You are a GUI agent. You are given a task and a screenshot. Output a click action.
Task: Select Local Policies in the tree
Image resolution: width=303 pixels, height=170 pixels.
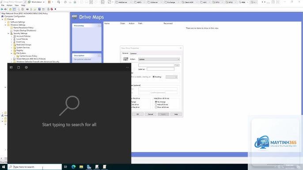pyautogui.click(x=22, y=39)
